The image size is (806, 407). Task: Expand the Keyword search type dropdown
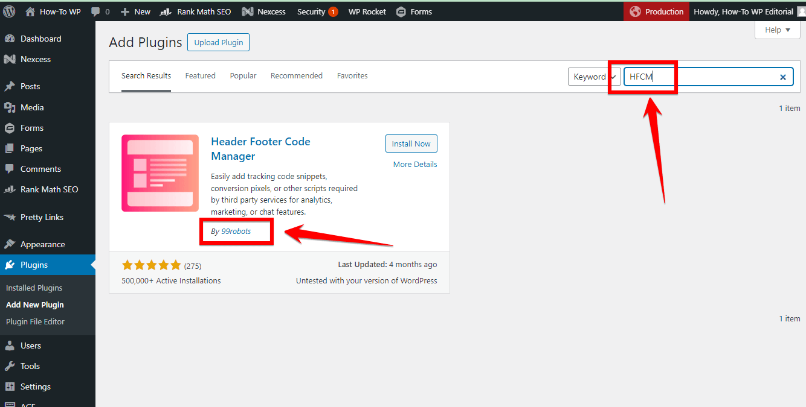(595, 77)
